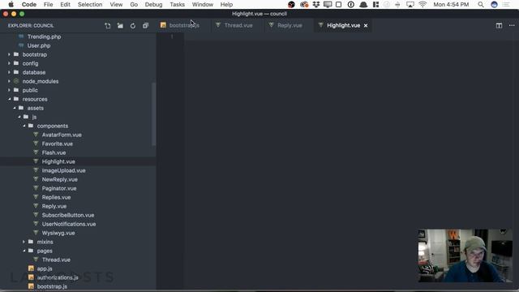Collapse all folders in Explorer
Image resolution: width=519 pixels, height=292 pixels.
pyautogui.click(x=146, y=25)
